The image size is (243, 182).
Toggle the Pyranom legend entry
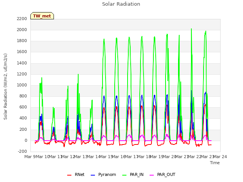tap(103, 174)
